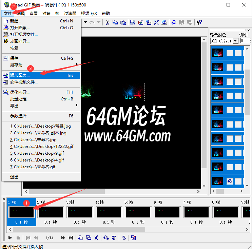Image resolution: width=252 pixels, height=249 pixels.
Task: Click the blue four-node network icon in toolbar
Action: [x=156, y=22]
